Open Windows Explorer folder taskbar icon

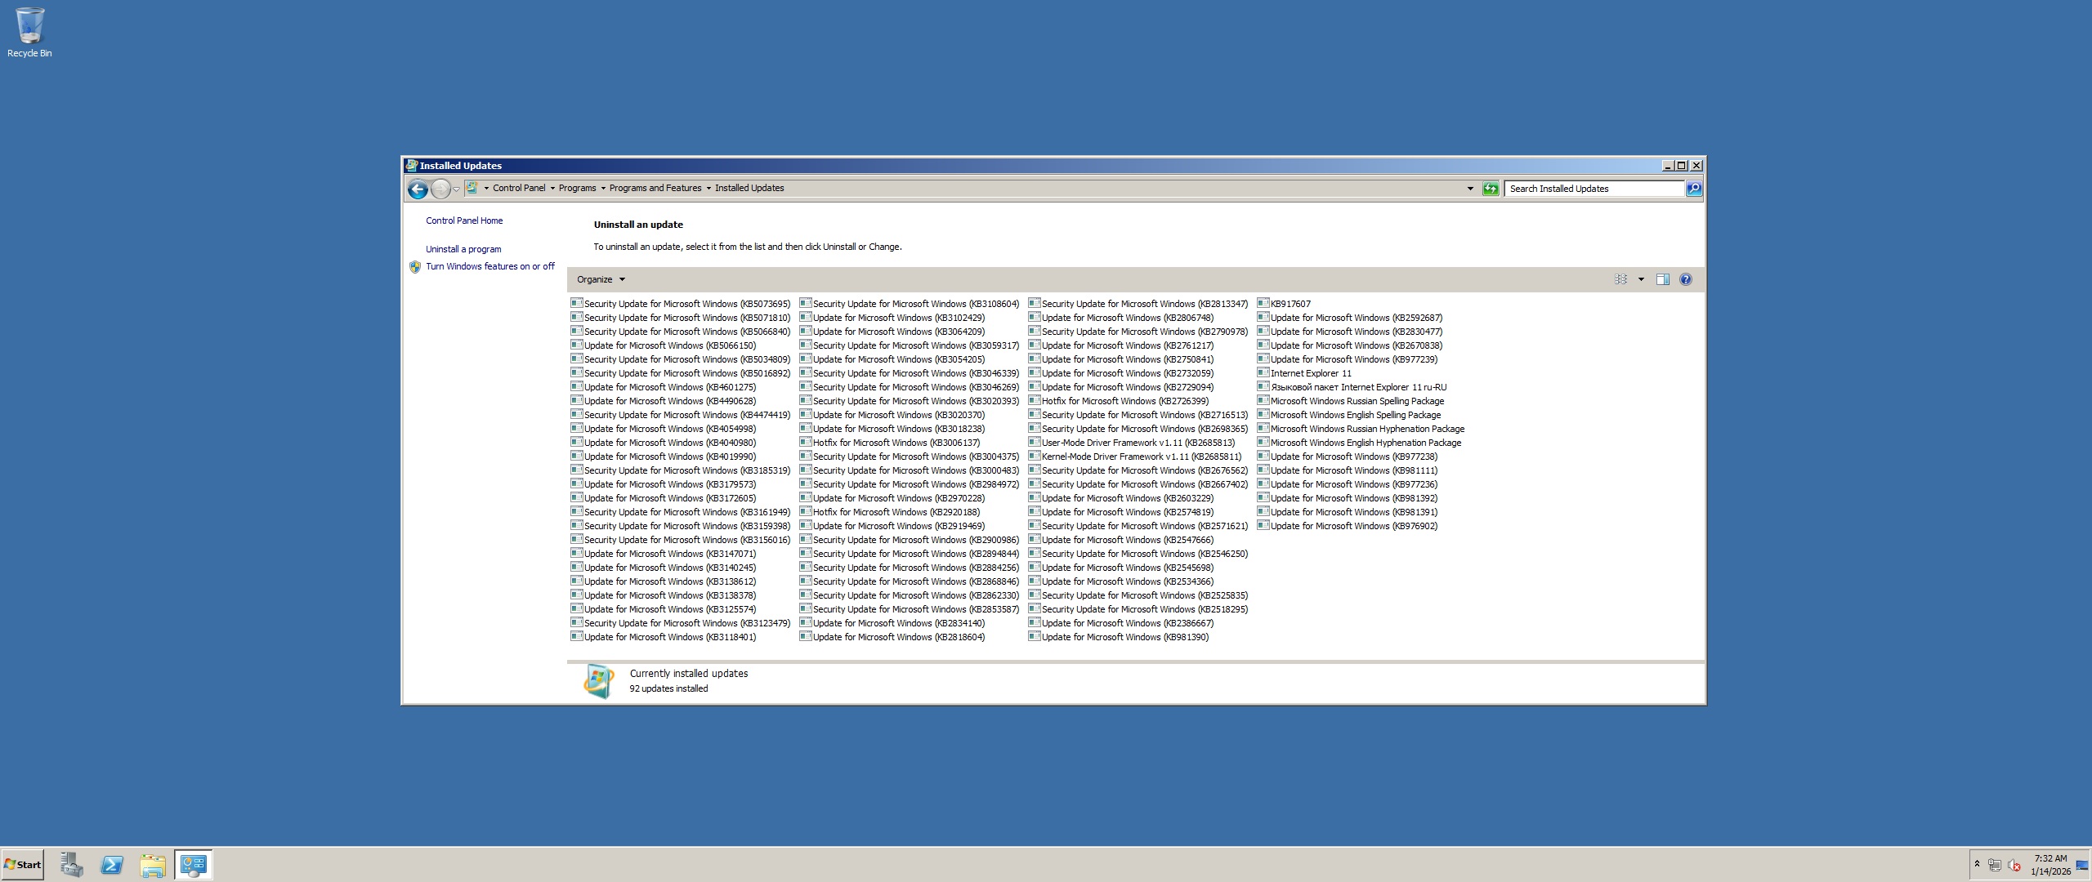(153, 865)
